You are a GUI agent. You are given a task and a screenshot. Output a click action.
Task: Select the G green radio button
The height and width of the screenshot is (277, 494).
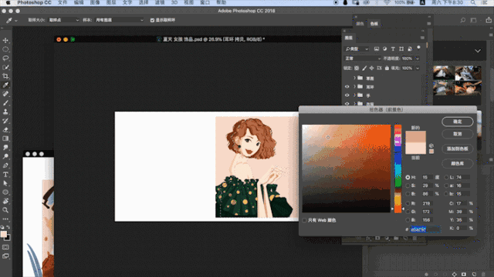point(408,212)
